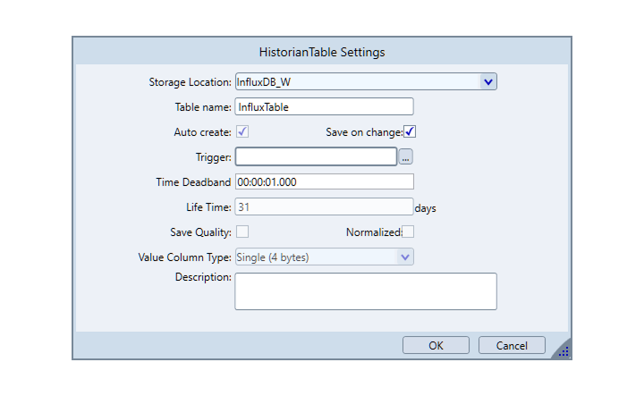Screen dimensions: 644x396
Task: Click the Storage Location label
Action: pos(190,82)
